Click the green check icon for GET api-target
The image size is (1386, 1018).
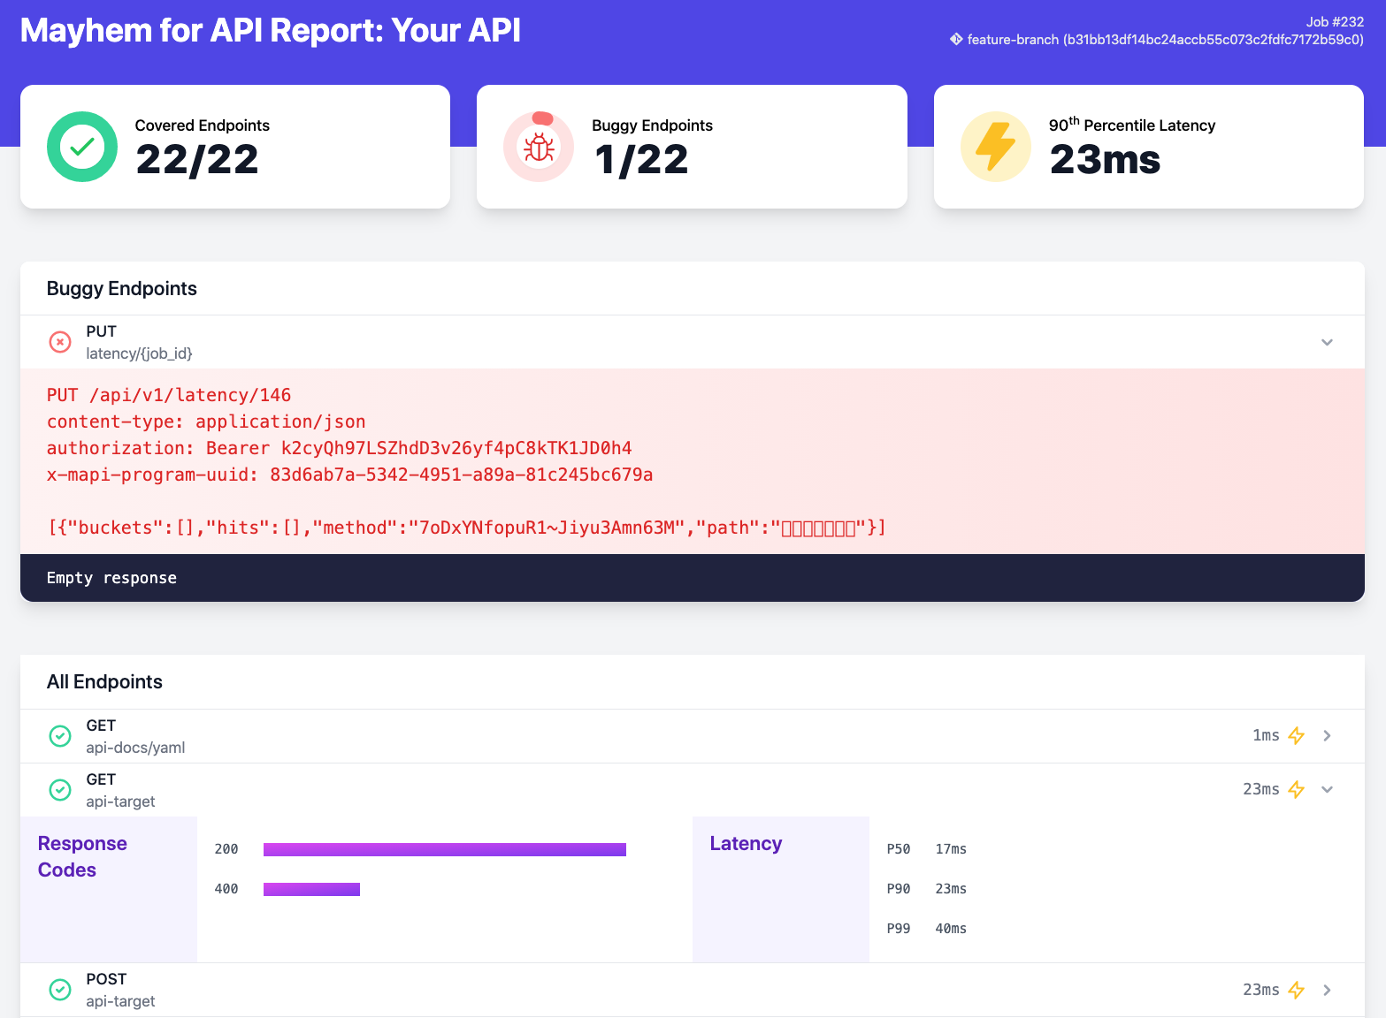[x=60, y=789]
